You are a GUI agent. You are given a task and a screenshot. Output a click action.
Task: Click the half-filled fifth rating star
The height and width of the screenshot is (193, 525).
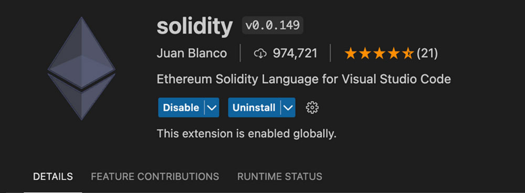(x=408, y=53)
